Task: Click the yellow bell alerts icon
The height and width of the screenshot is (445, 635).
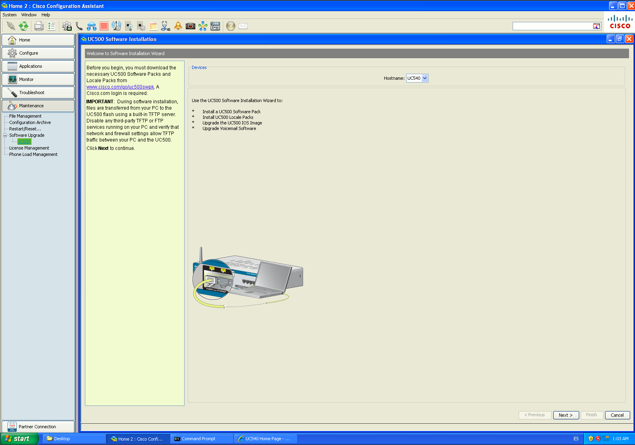Action: 178,26
